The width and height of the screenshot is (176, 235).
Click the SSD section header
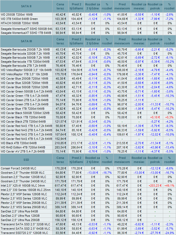click(x=26, y=160)
